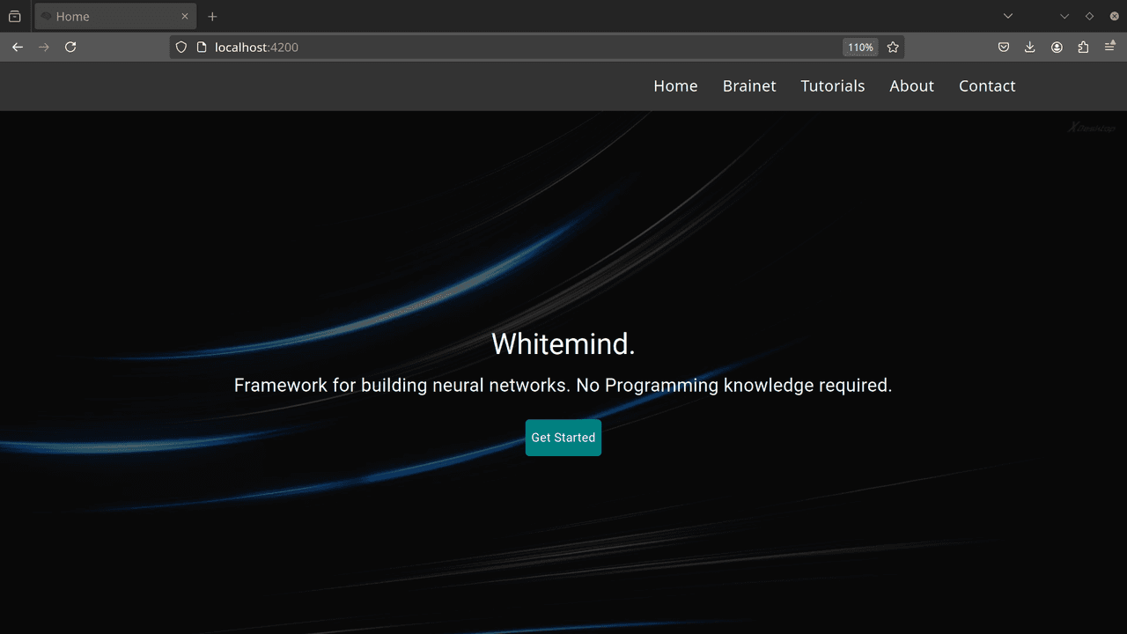
Task: Open the Firefox downloads panel
Action: [1029, 48]
